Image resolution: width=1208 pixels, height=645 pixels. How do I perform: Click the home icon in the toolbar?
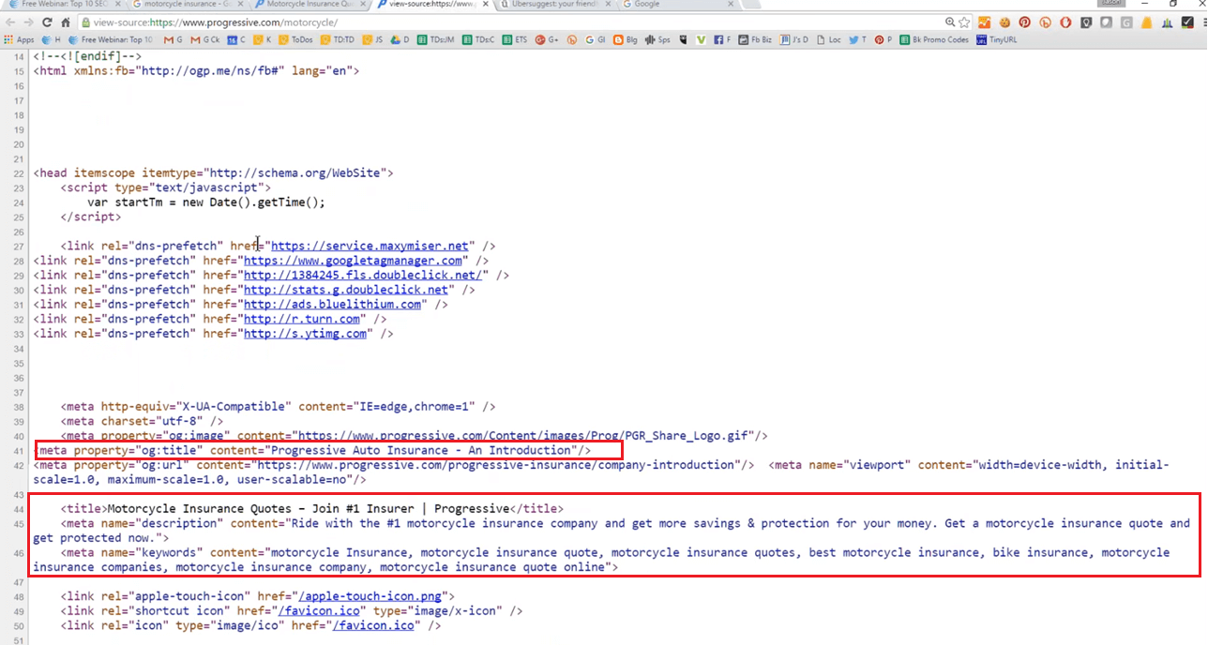tap(66, 22)
